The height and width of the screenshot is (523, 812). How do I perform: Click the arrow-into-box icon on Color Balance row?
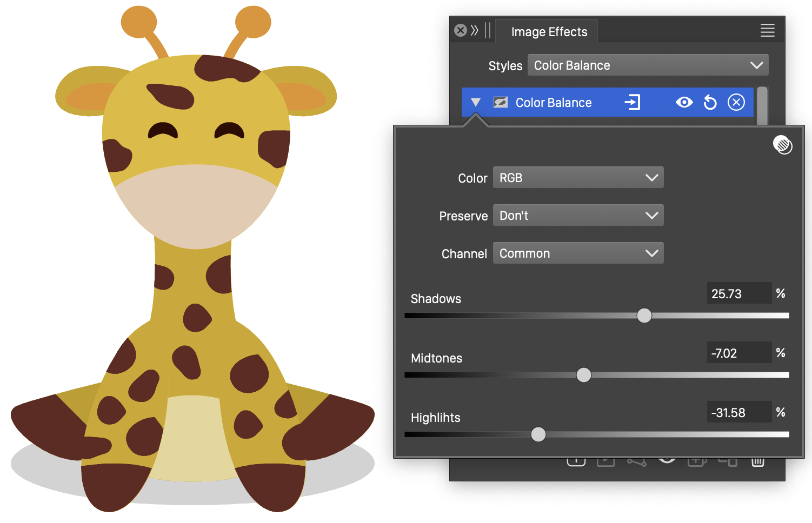632,102
